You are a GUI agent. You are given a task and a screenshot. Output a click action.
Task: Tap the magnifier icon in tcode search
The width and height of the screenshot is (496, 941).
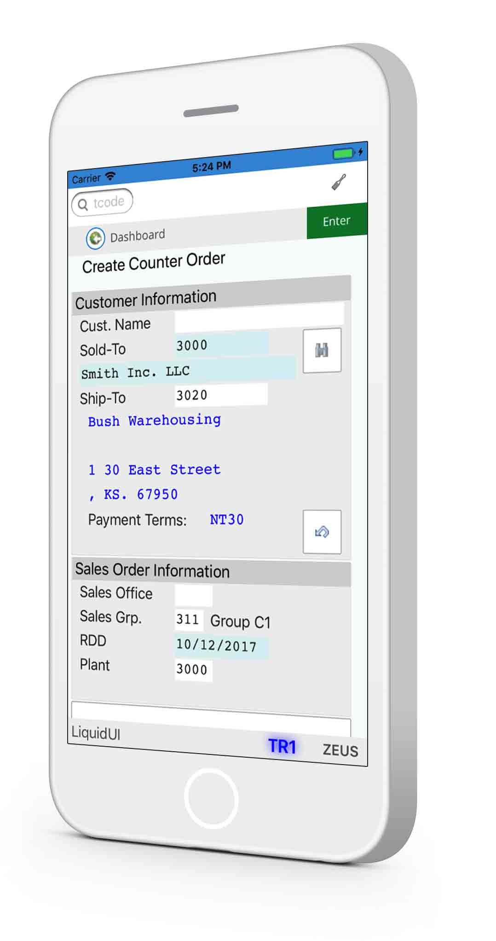pyautogui.click(x=83, y=205)
